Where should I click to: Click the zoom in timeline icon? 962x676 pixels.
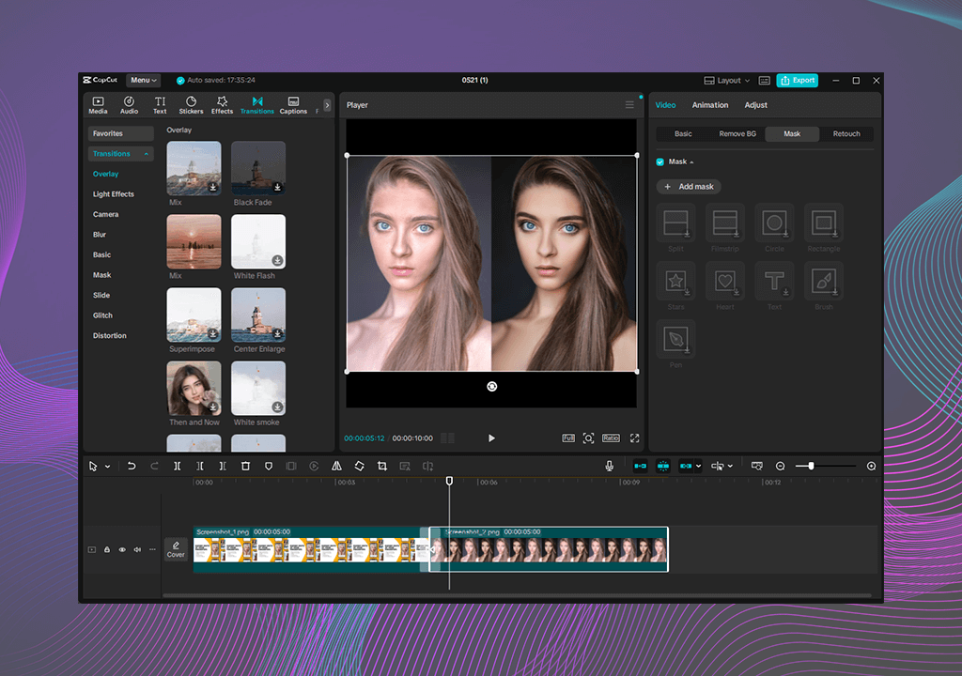click(x=871, y=467)
